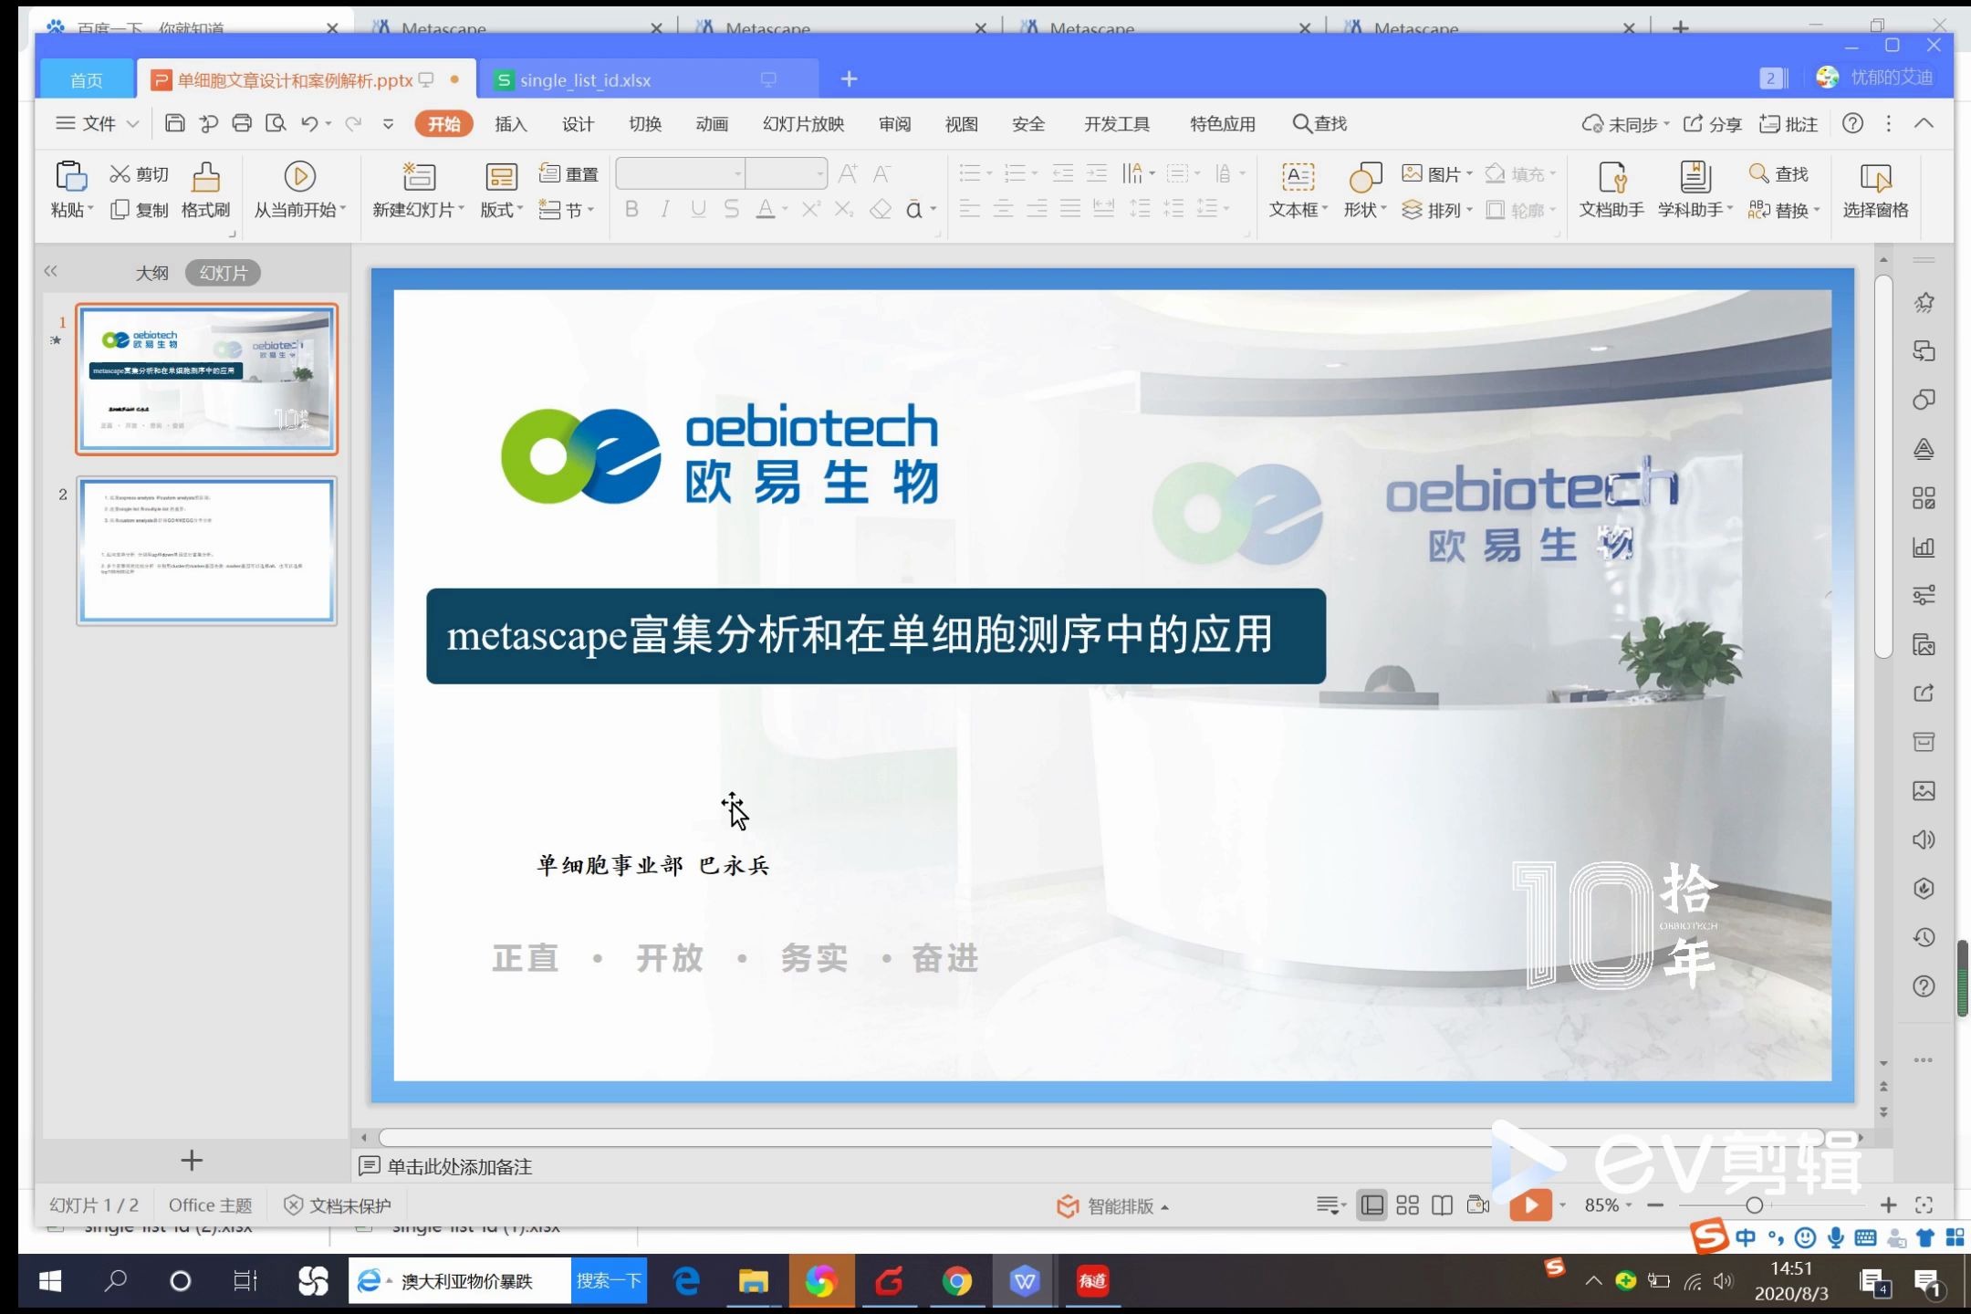Viewport: 1971px width, 1314px height.
Task: Open the Review (审阅) ribbon tab
Action: [x=894, y=123]
